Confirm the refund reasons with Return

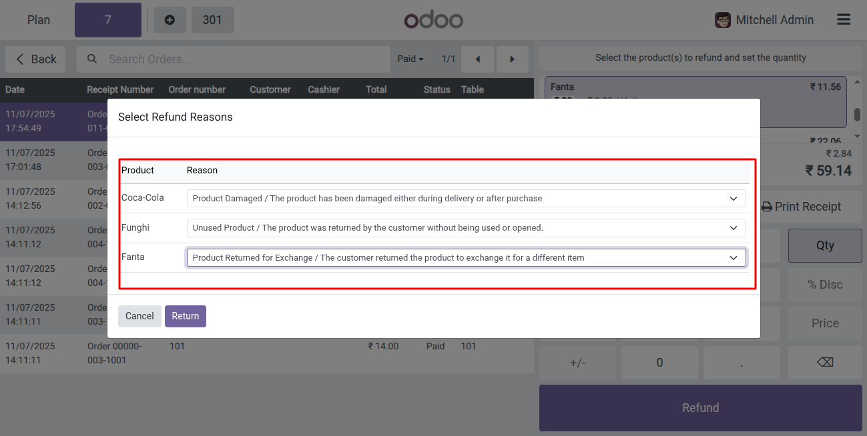(x=185, y=316)
